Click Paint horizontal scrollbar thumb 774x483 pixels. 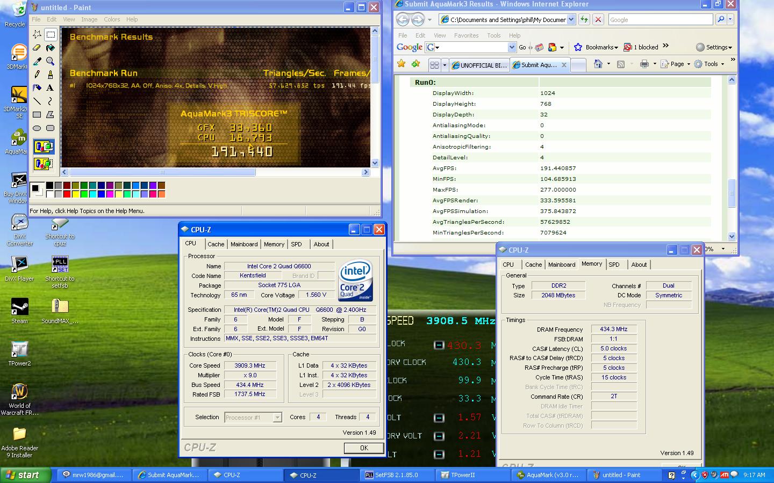(162, 172)
